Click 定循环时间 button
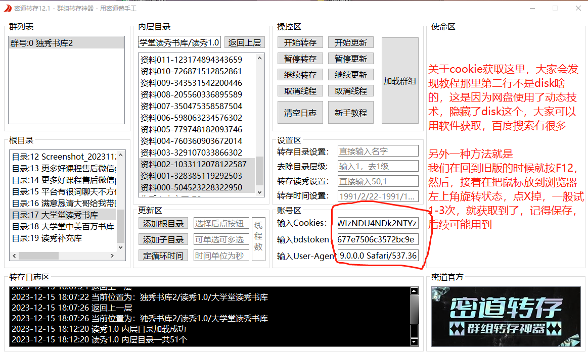The image size is (588, 355). pyautogui.click(x=163, y=256)
